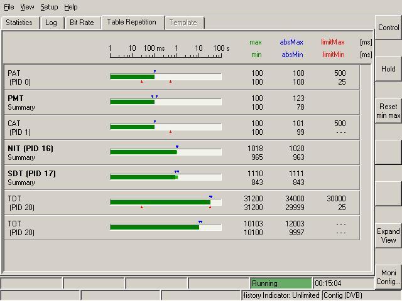Click Reset min max button
This screenshot has height=301, width=402.
(388, 111)
